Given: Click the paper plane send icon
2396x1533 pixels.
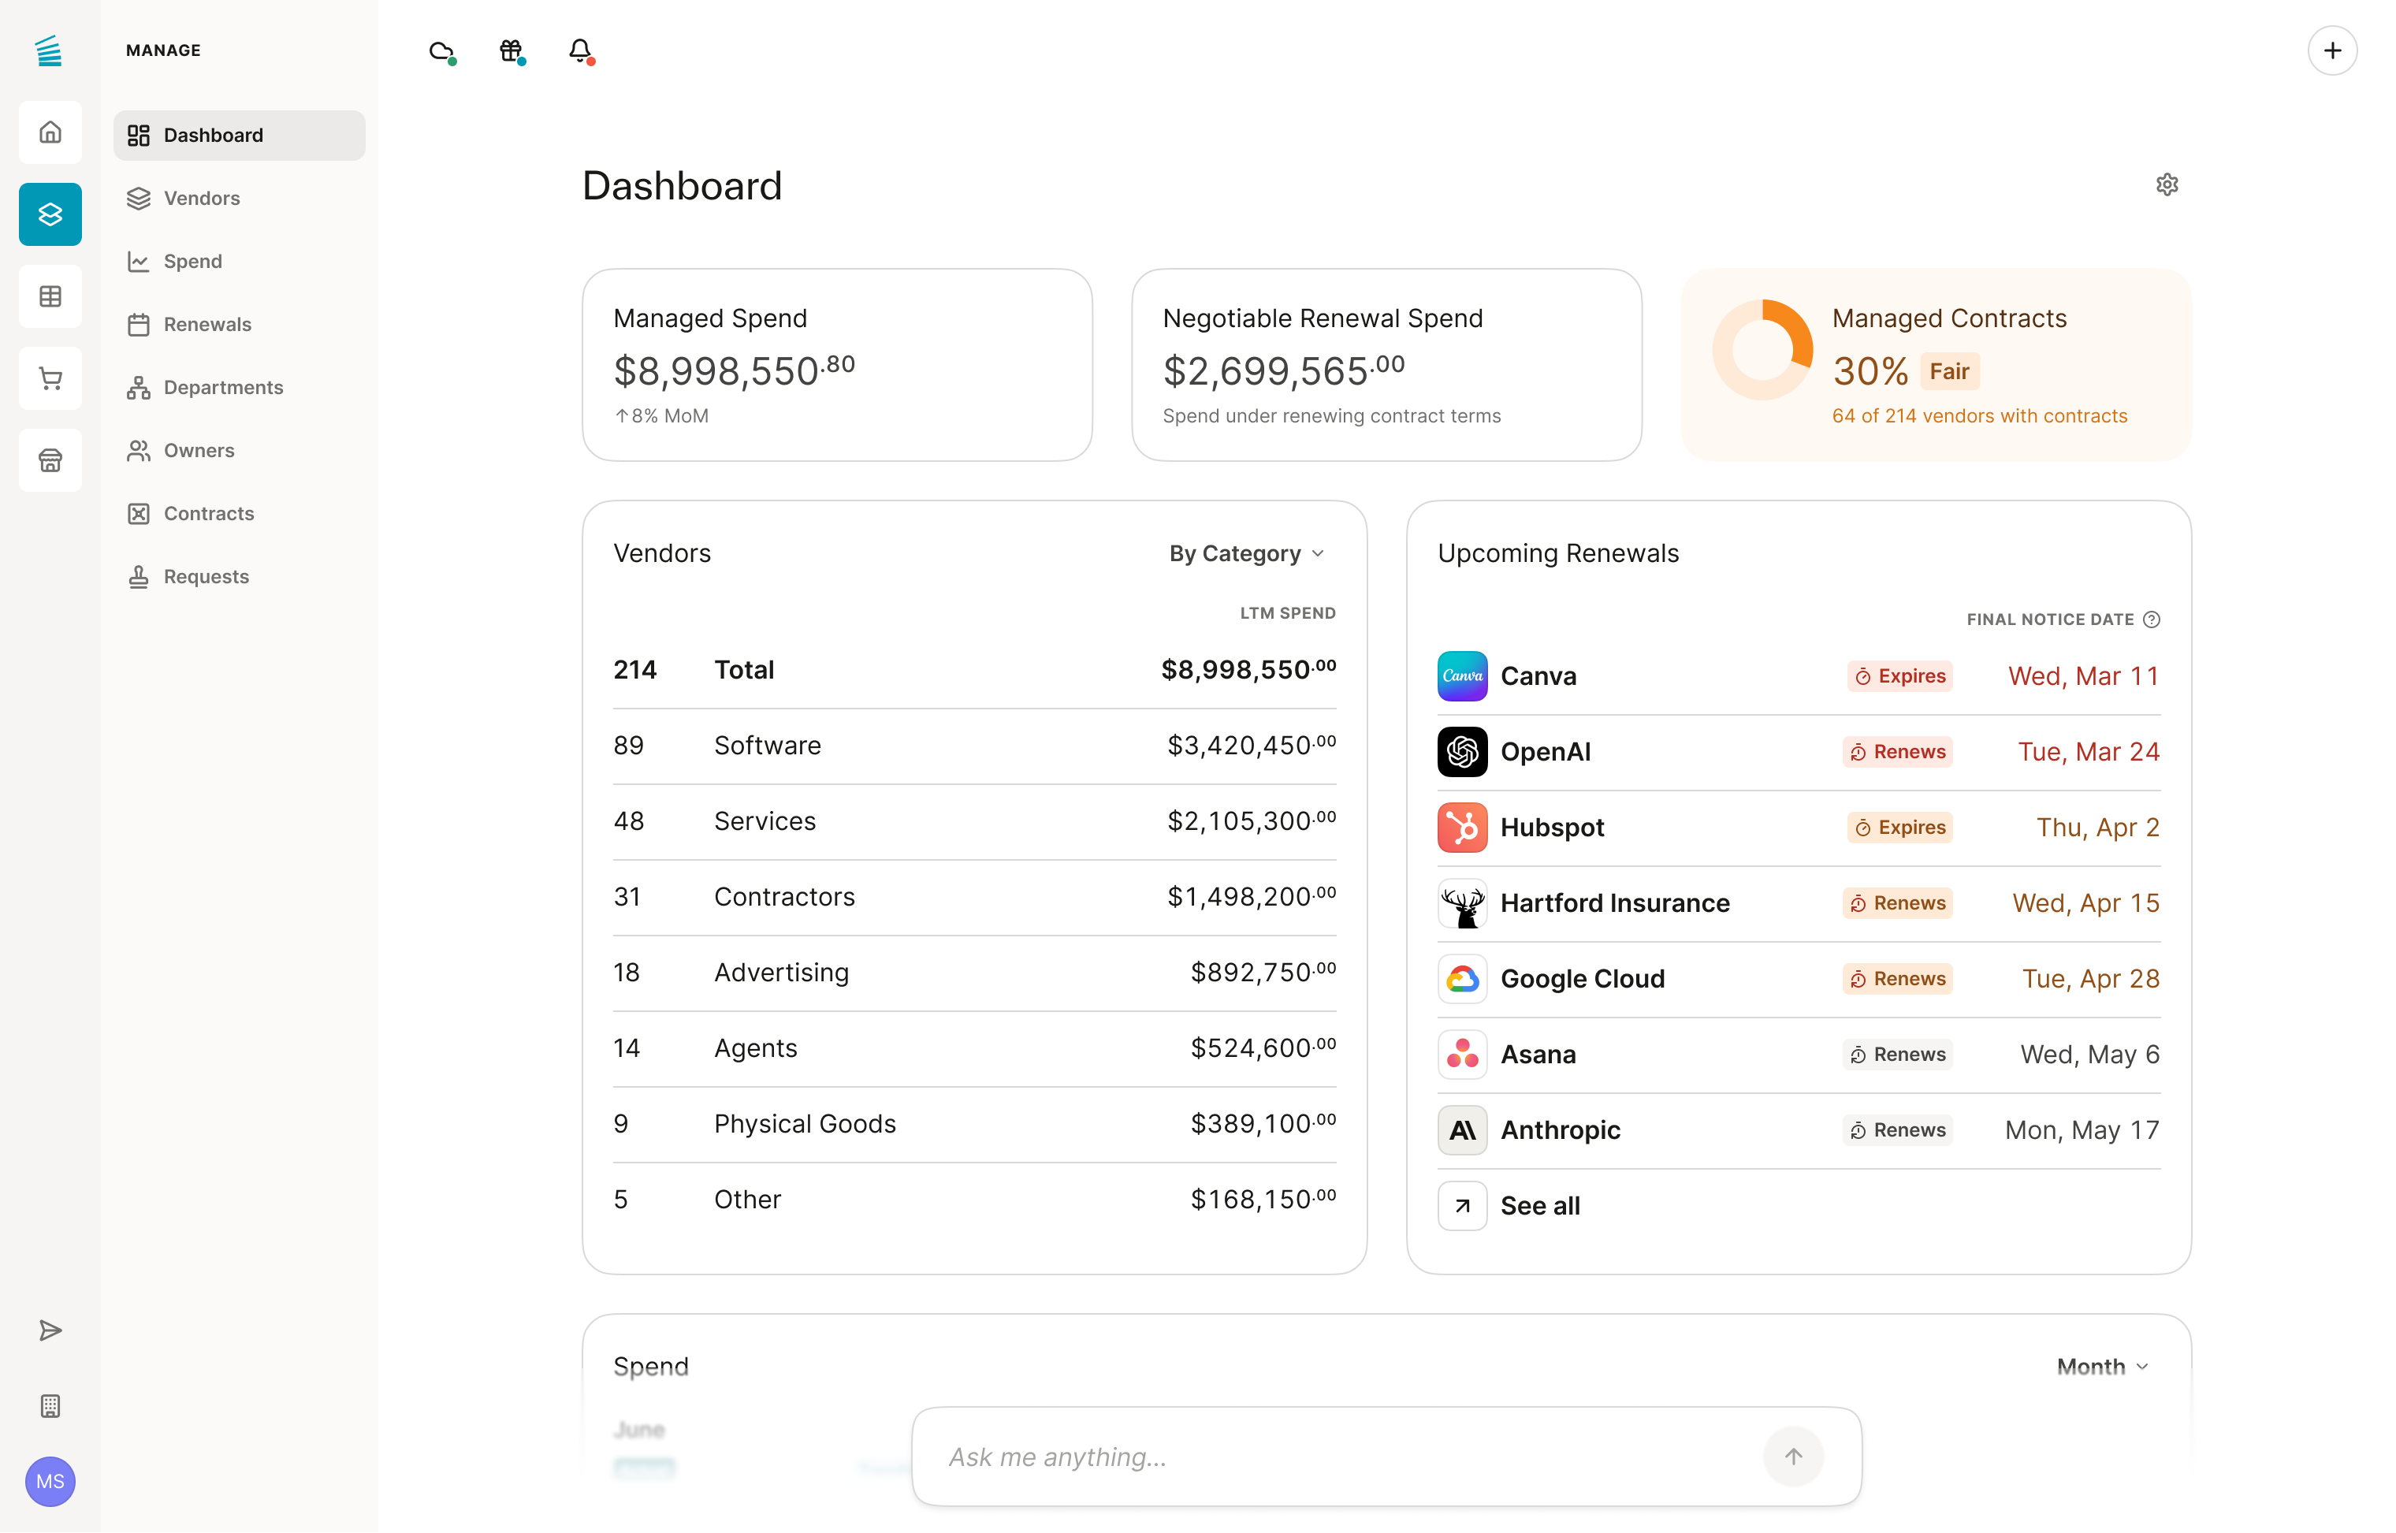Looking at the screenshot, I should point(50,1331).
